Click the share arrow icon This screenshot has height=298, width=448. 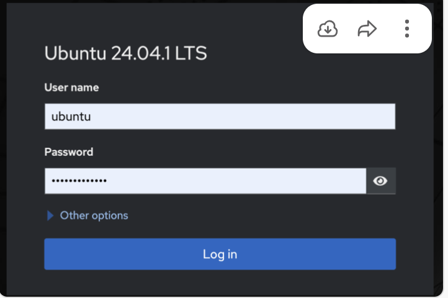click(367, 29)
